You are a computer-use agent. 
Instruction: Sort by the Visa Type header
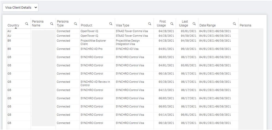tap(123, 25)
